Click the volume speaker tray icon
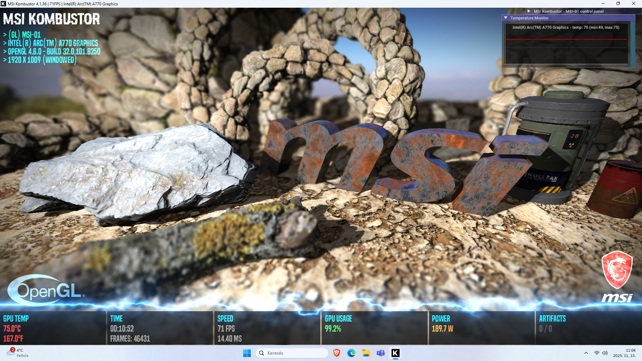Image resolution: width=642 pixels, height=361 pixels. [605, 353]
